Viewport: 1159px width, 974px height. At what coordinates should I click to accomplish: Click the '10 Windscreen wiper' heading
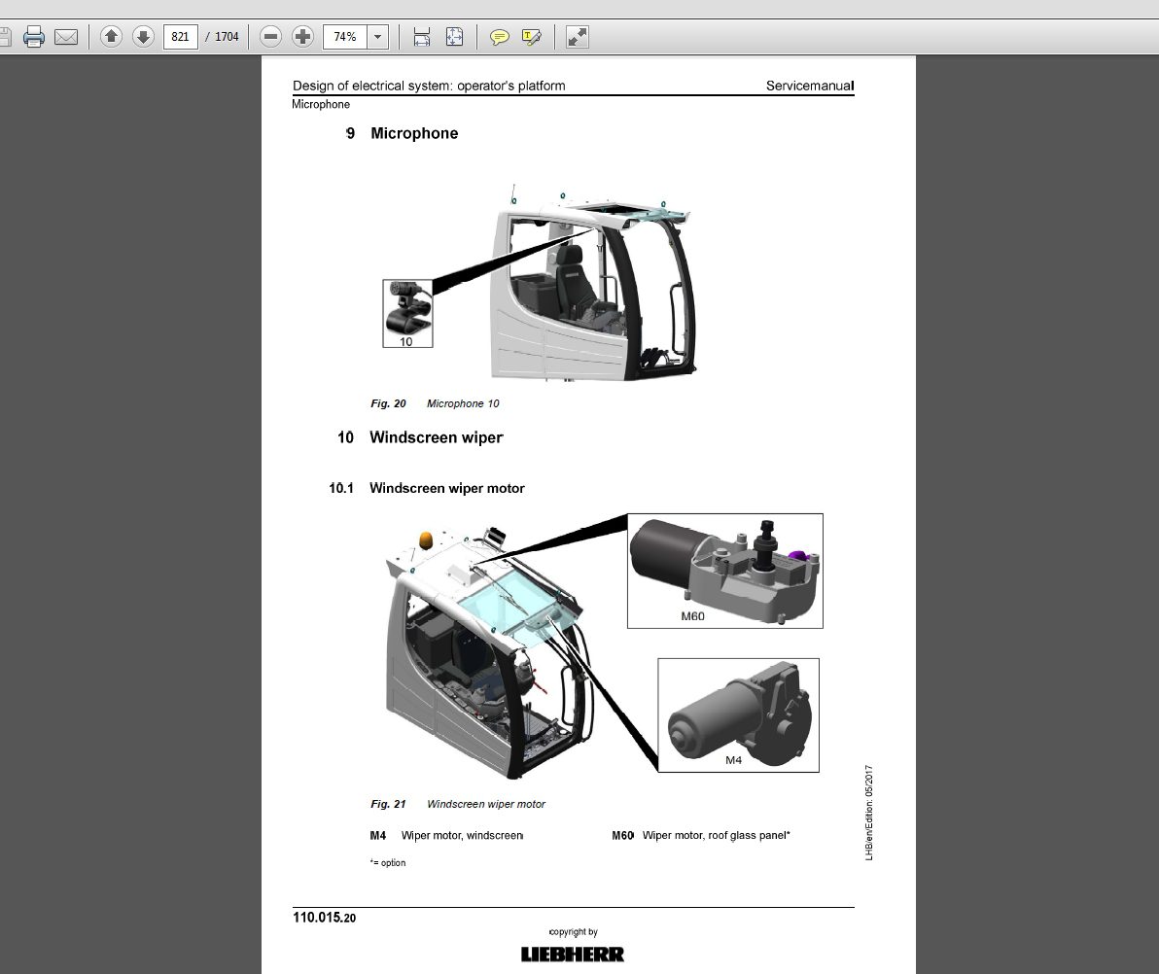click(421, 437)
